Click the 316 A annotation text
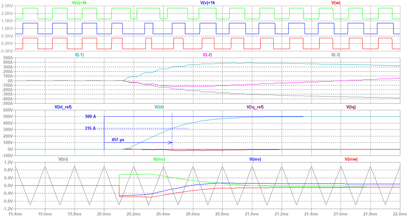The image size is (407, 217). (x=91, y=128)
